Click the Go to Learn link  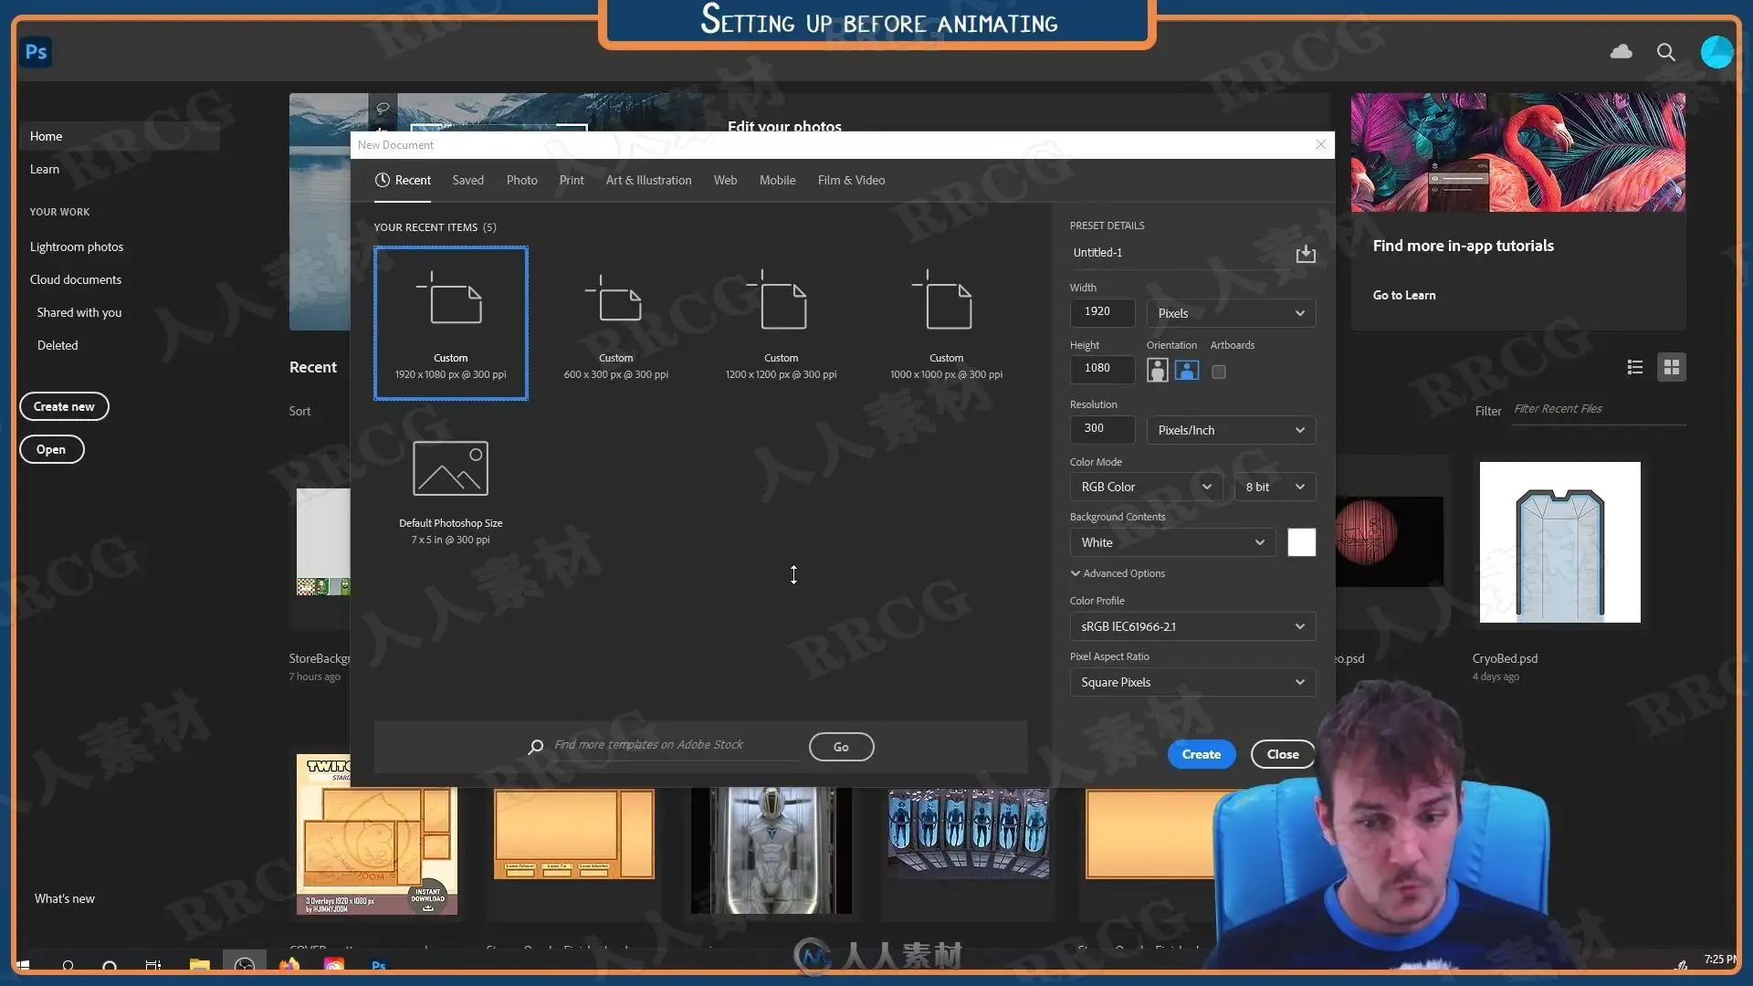click(x=1404, y=295)
